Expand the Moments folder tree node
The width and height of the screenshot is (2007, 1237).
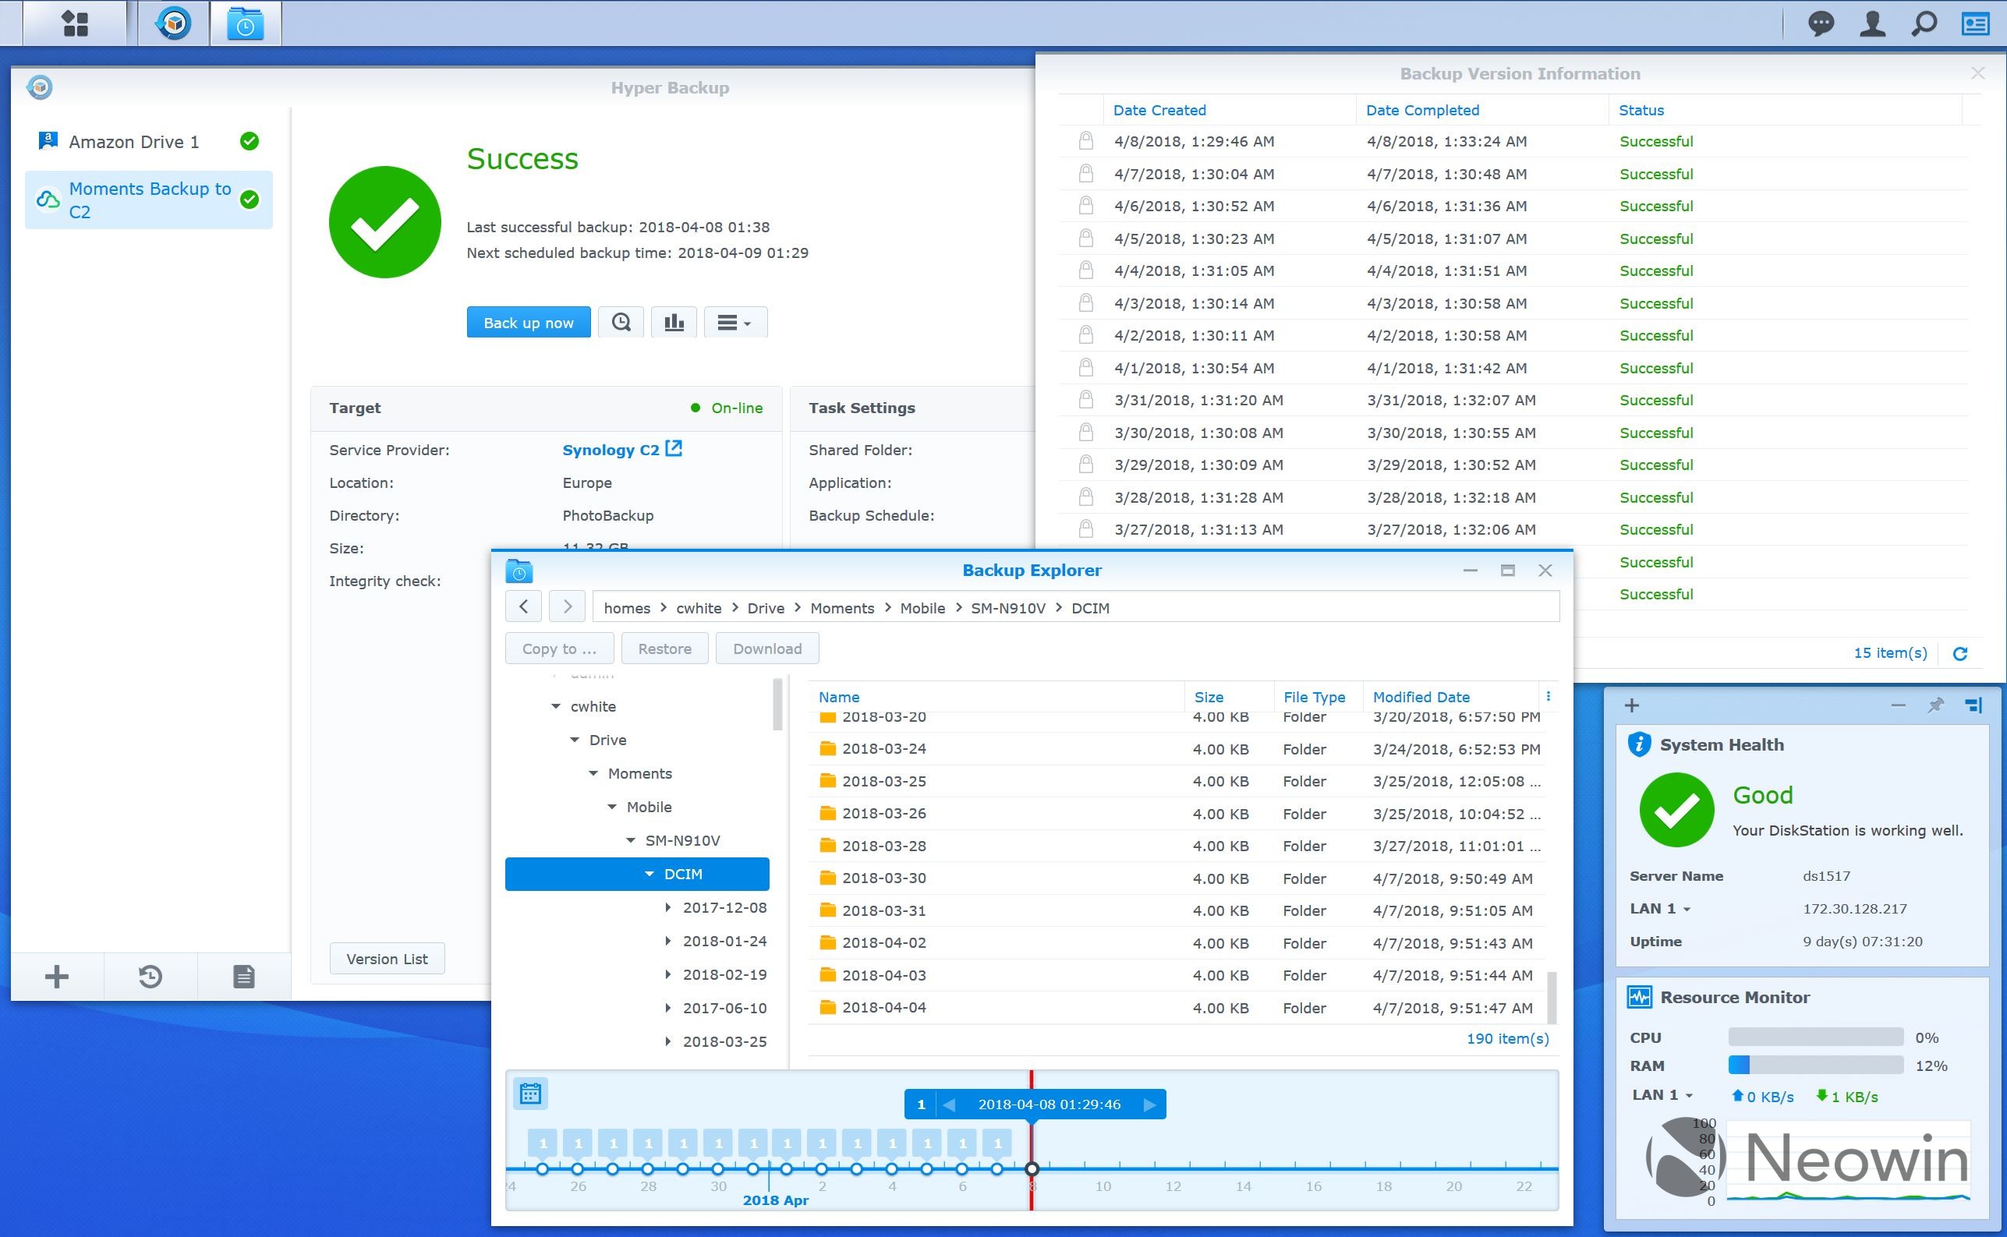pyautogui.click(x=592, y=774)
